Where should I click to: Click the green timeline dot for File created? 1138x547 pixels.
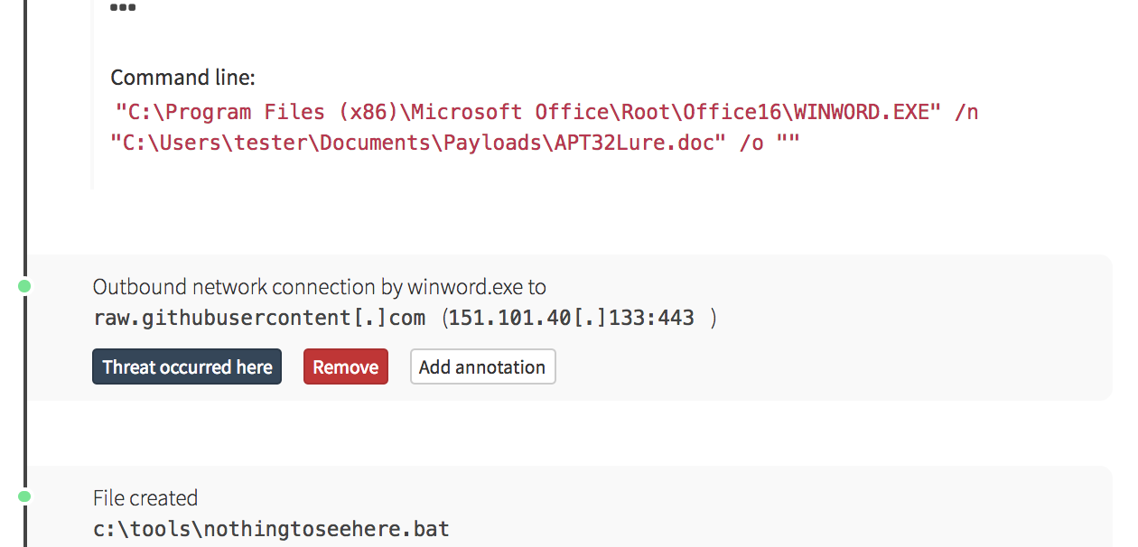pos(24,496)
